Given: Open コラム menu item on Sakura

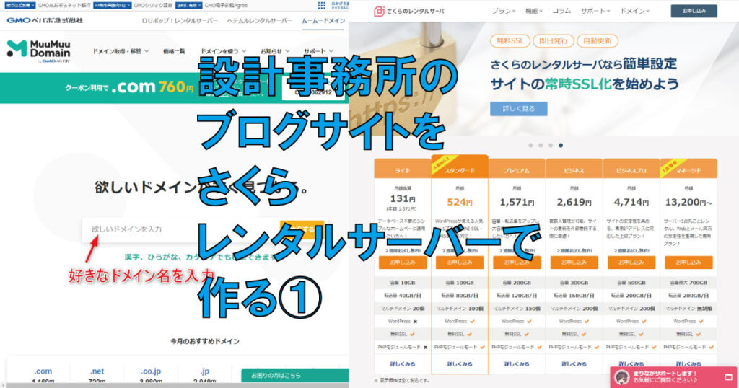Looking at the screenshot, I should point(561,11).
